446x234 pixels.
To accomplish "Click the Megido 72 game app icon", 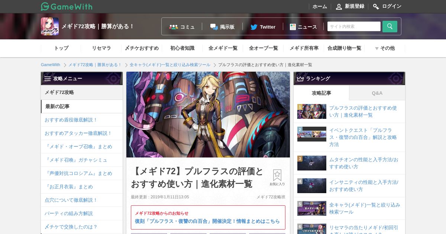I will (50, 26).
